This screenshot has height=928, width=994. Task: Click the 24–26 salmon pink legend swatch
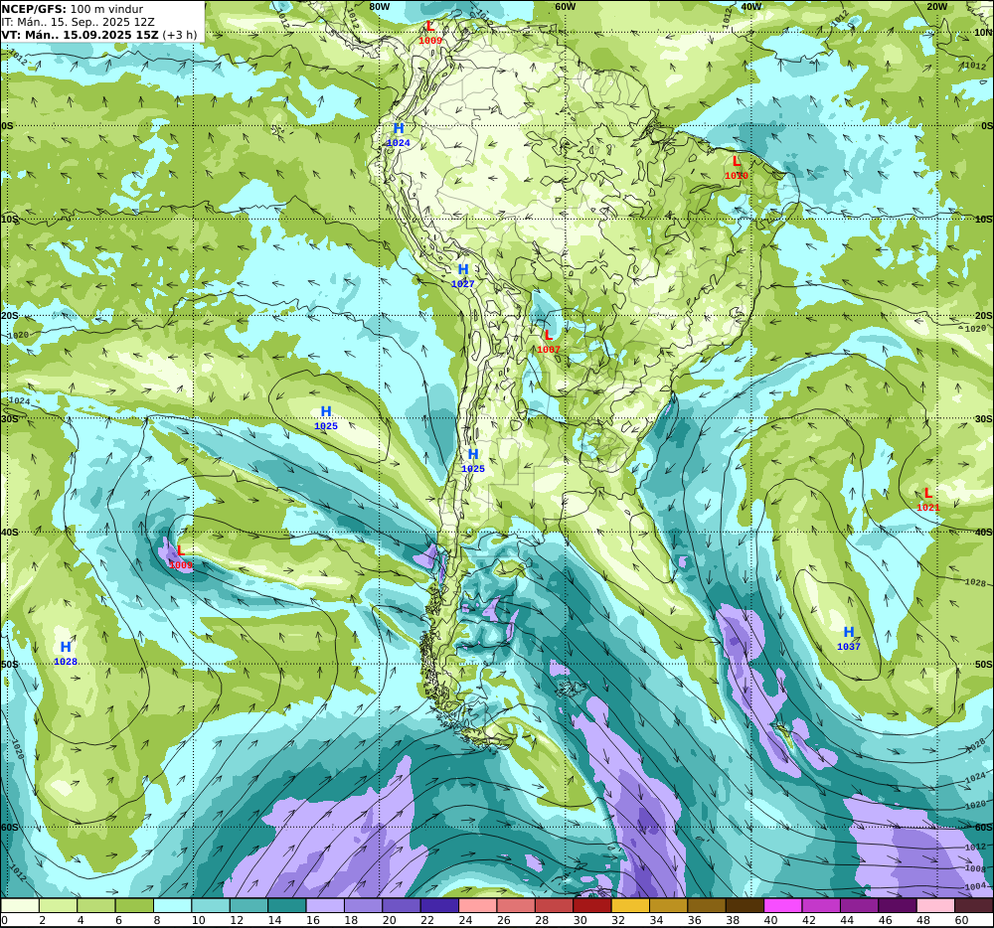[x=478, y=905]
